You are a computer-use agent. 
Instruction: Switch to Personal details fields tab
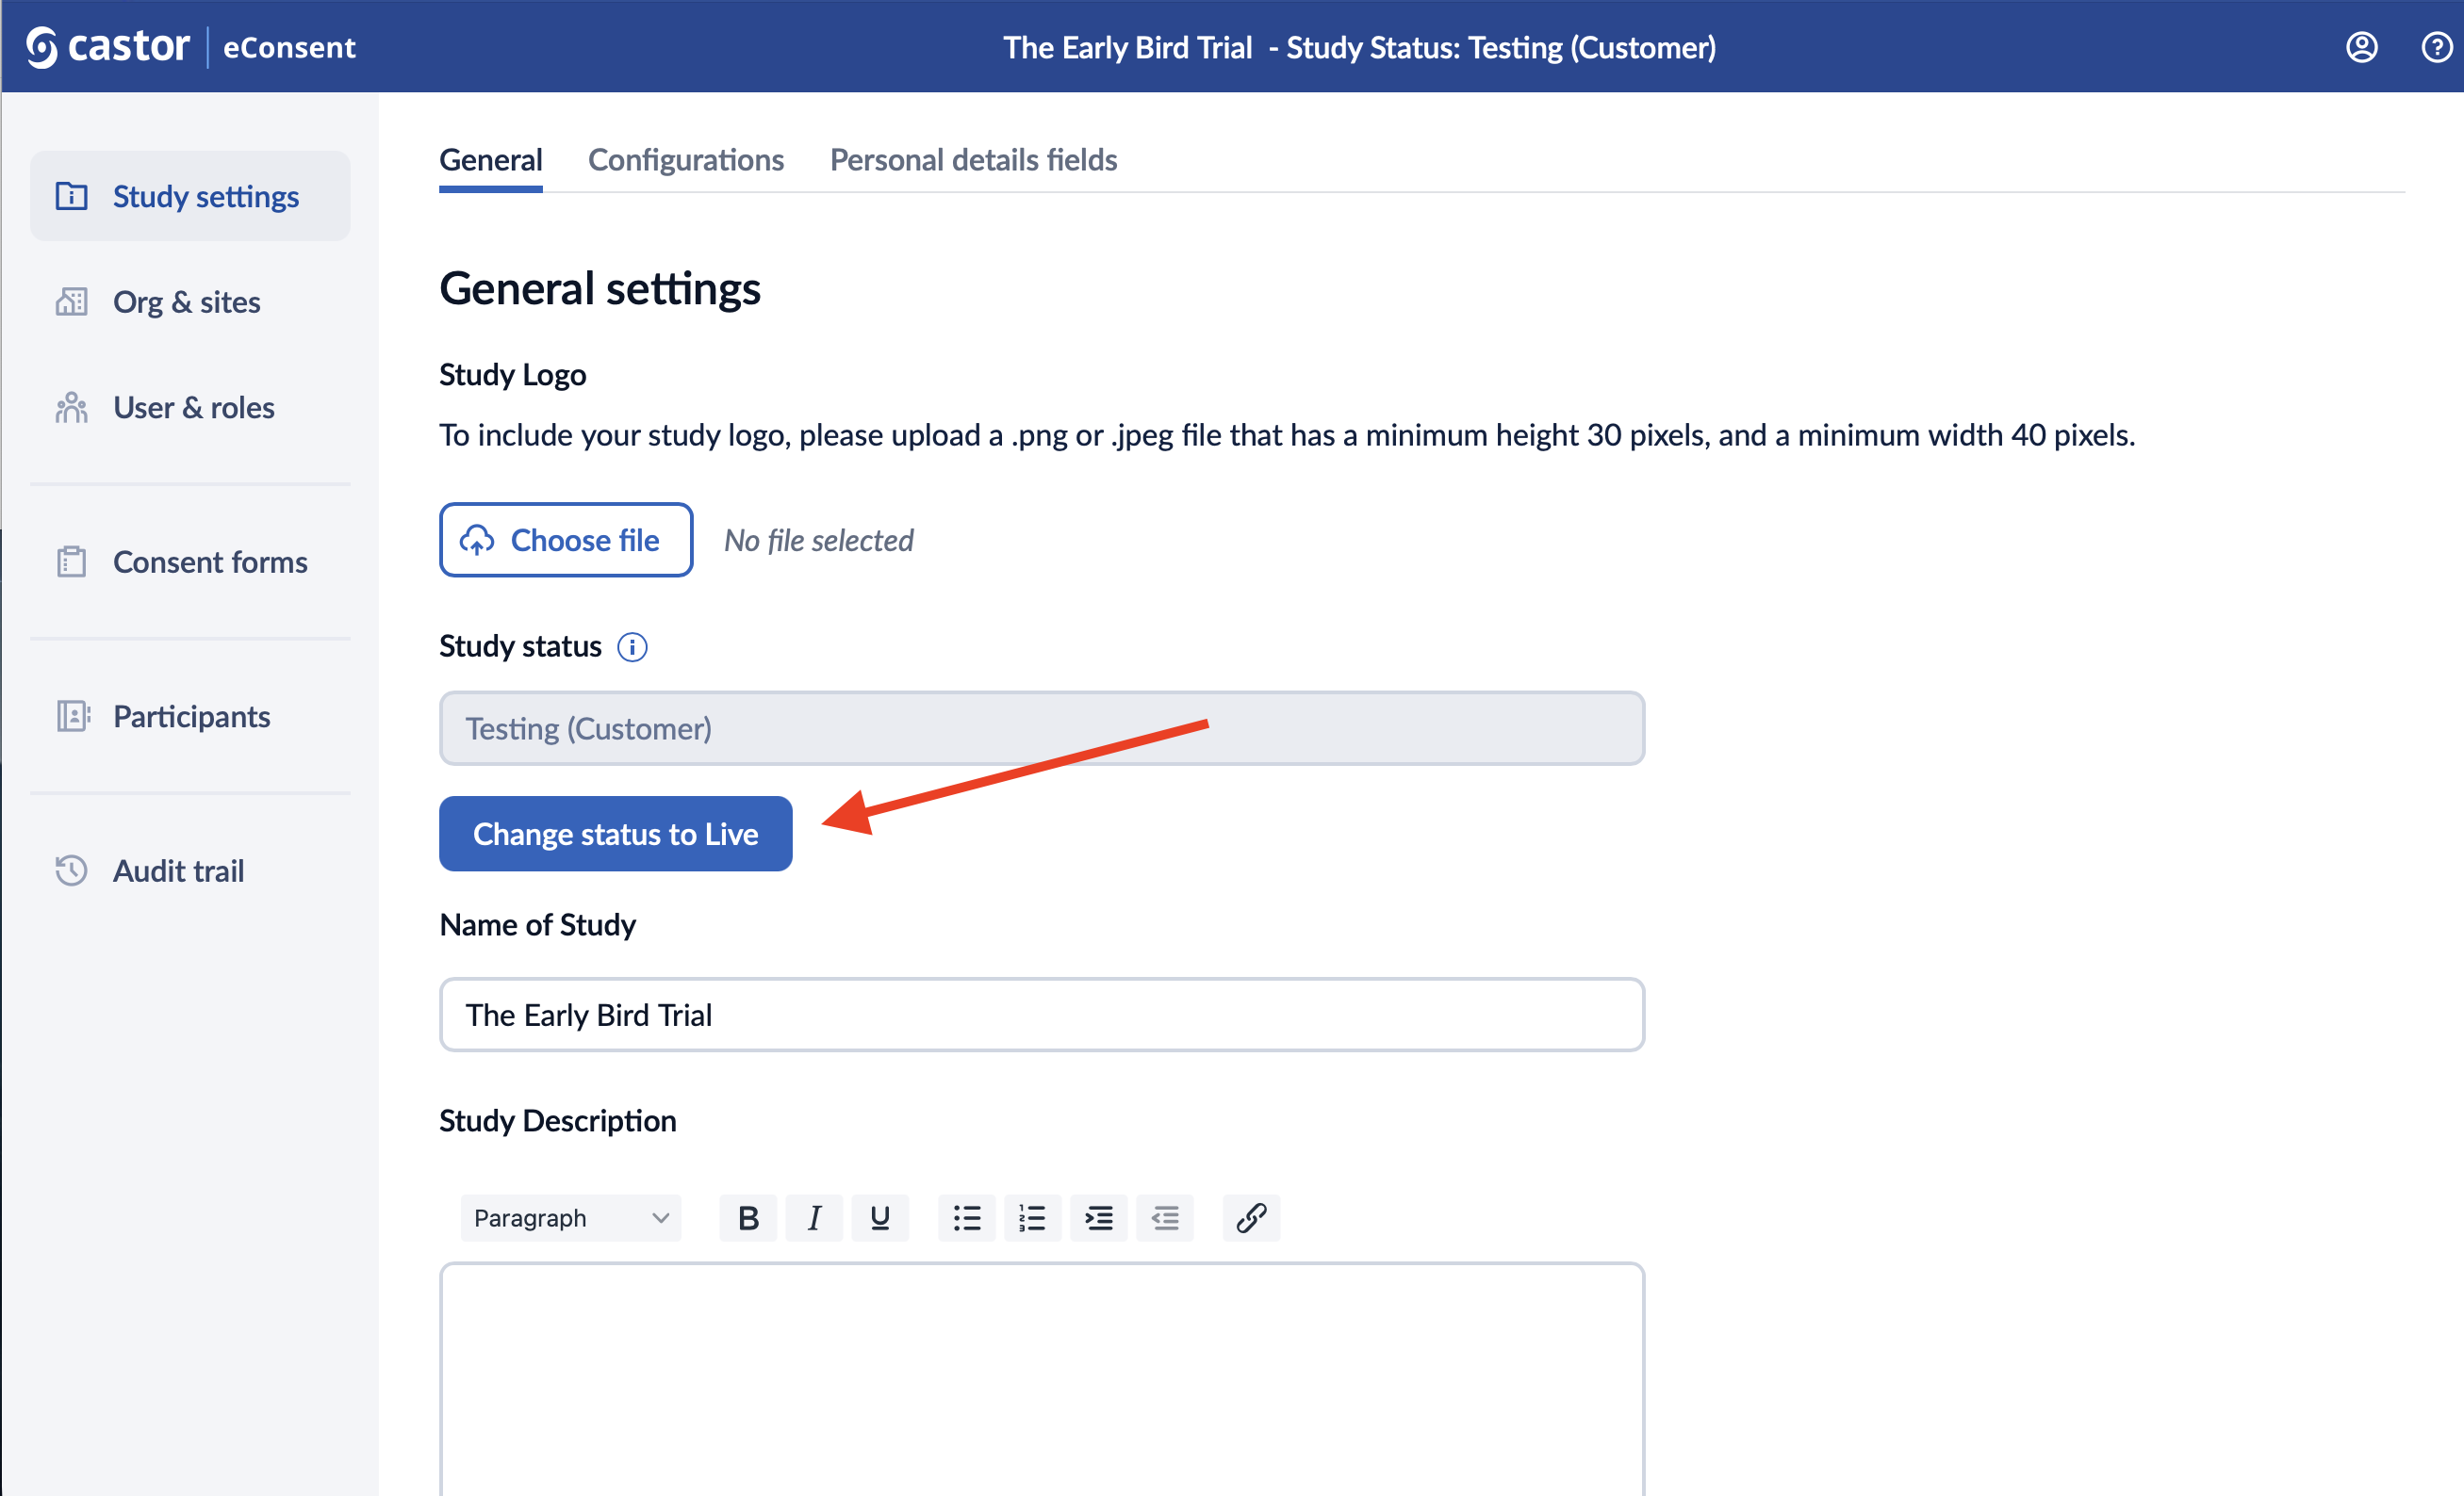pyautogui.click(x=973, y=160)
